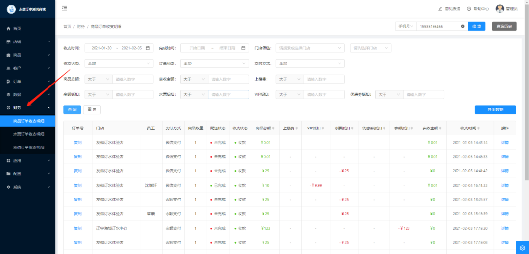This screenshot has height=254, width=529.
Task: Click the 配置 folder icon in sidebar
Action: 9,173
